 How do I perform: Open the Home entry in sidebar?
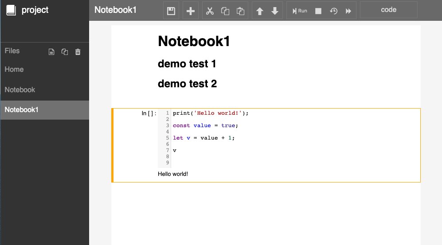[44, 69]
